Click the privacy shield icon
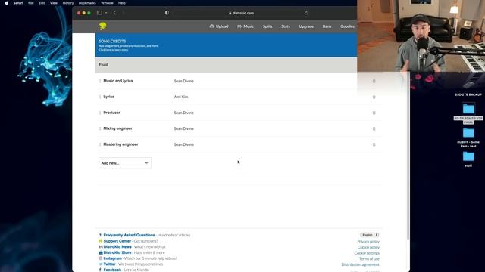Screen dimensions: 485x272 [x=167, y=13]
